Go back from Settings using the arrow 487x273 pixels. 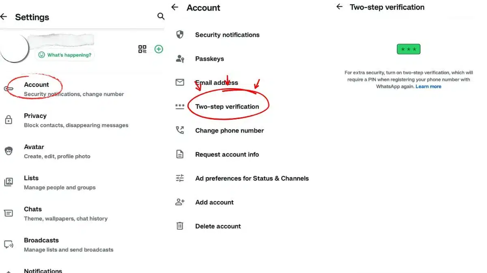4,17
